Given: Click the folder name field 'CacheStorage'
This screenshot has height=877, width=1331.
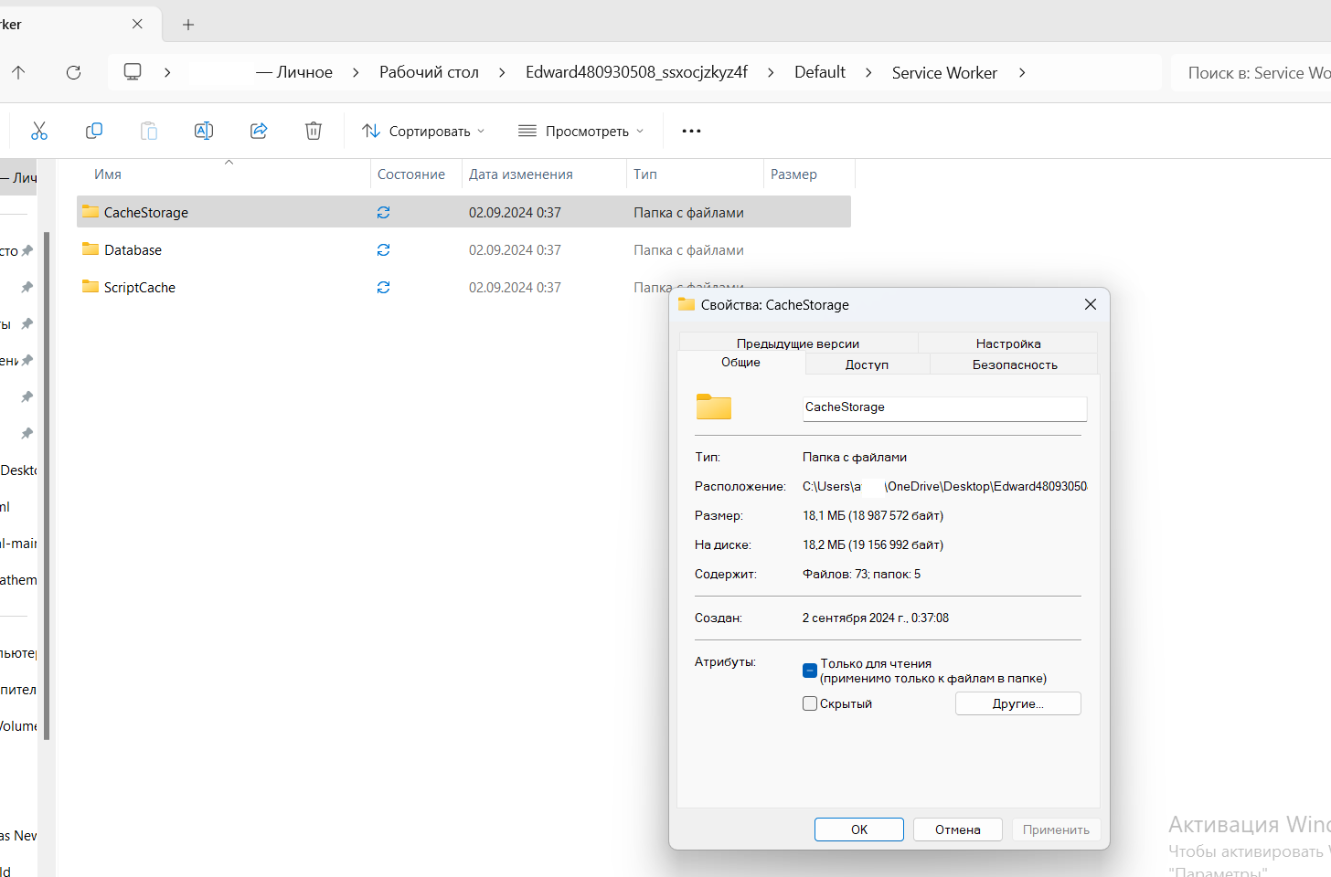Looking at the screenshot, I should pyautogui.click(x=943, y=407).
